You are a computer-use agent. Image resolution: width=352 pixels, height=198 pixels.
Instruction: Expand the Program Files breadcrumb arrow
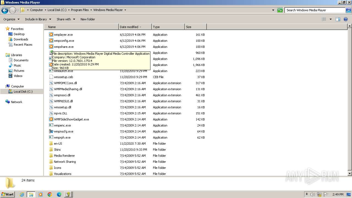[x=91, y=10]
